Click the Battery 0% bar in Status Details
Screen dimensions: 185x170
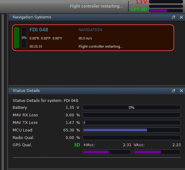[x=132, y=108]
